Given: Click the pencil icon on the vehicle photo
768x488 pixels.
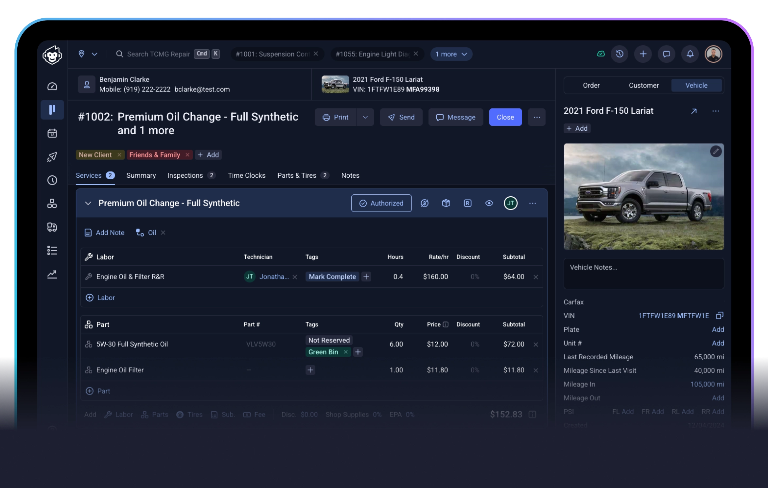Looking at the screenshot, I should click(716, 152).
